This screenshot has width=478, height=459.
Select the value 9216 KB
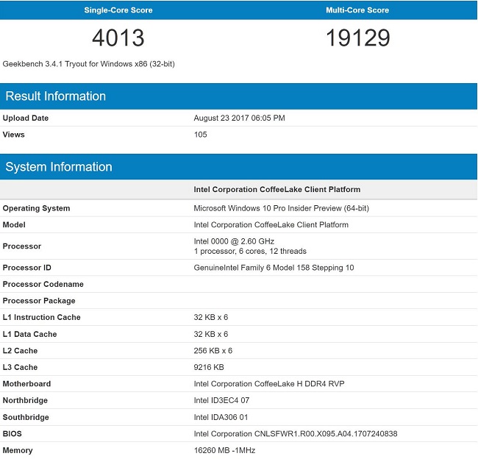[x=209, y=367]
